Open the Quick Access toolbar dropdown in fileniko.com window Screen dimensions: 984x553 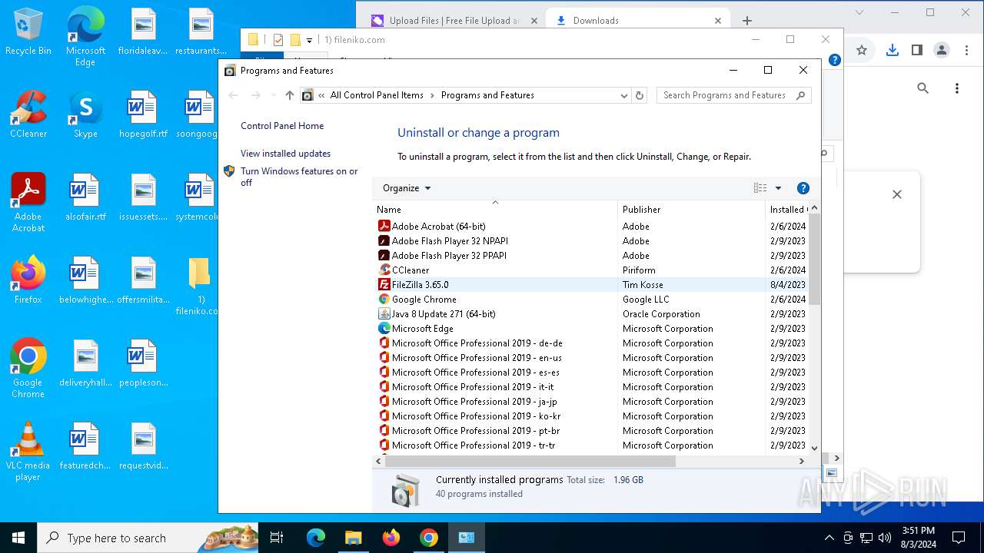[309, 40]
